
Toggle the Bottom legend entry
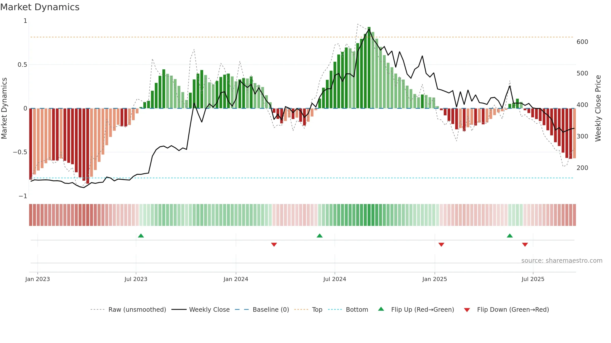click(x=348, y=309)
